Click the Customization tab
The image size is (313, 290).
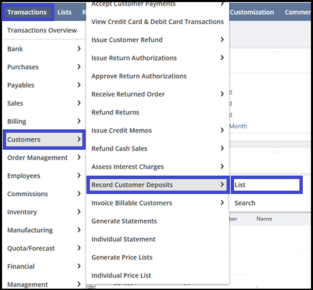coord(252,12)
